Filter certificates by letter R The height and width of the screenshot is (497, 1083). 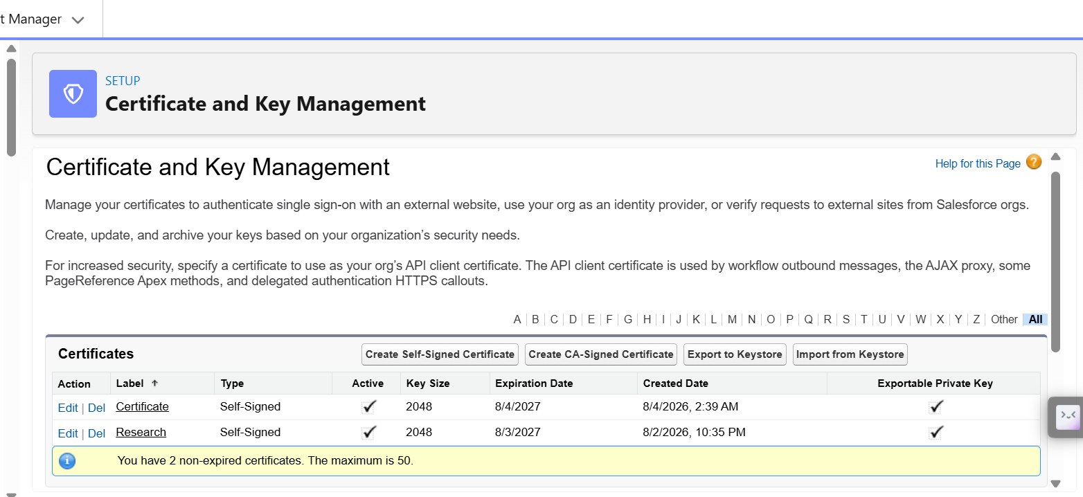tap(827, 319)
